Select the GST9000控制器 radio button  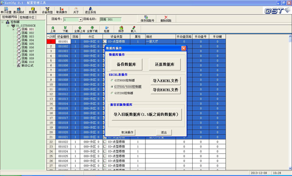[112, 80]
